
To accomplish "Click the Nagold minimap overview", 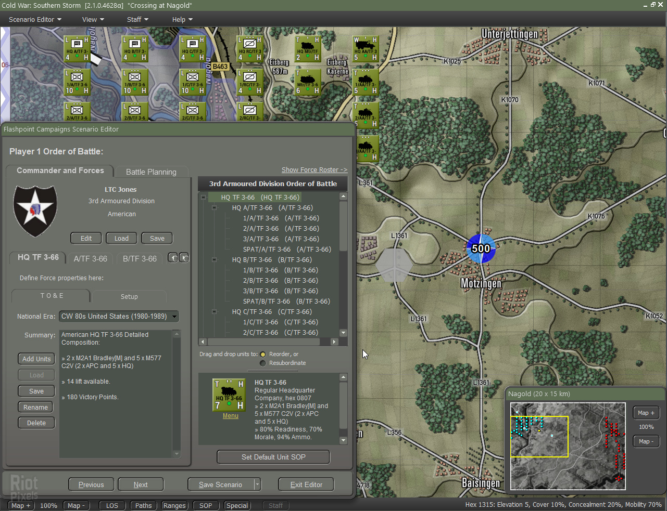I will [x=568, y=446].
